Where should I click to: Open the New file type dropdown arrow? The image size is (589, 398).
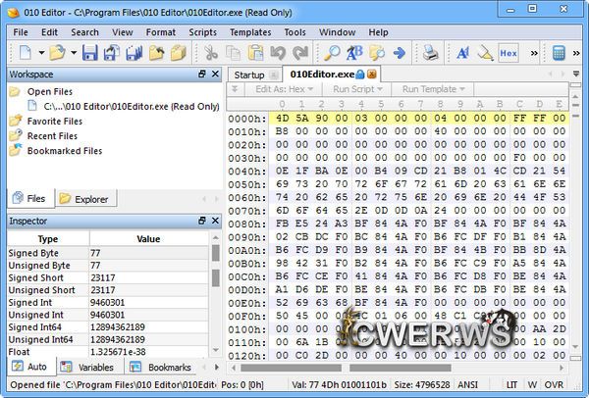pyautogui.click(x=41, y=53)
